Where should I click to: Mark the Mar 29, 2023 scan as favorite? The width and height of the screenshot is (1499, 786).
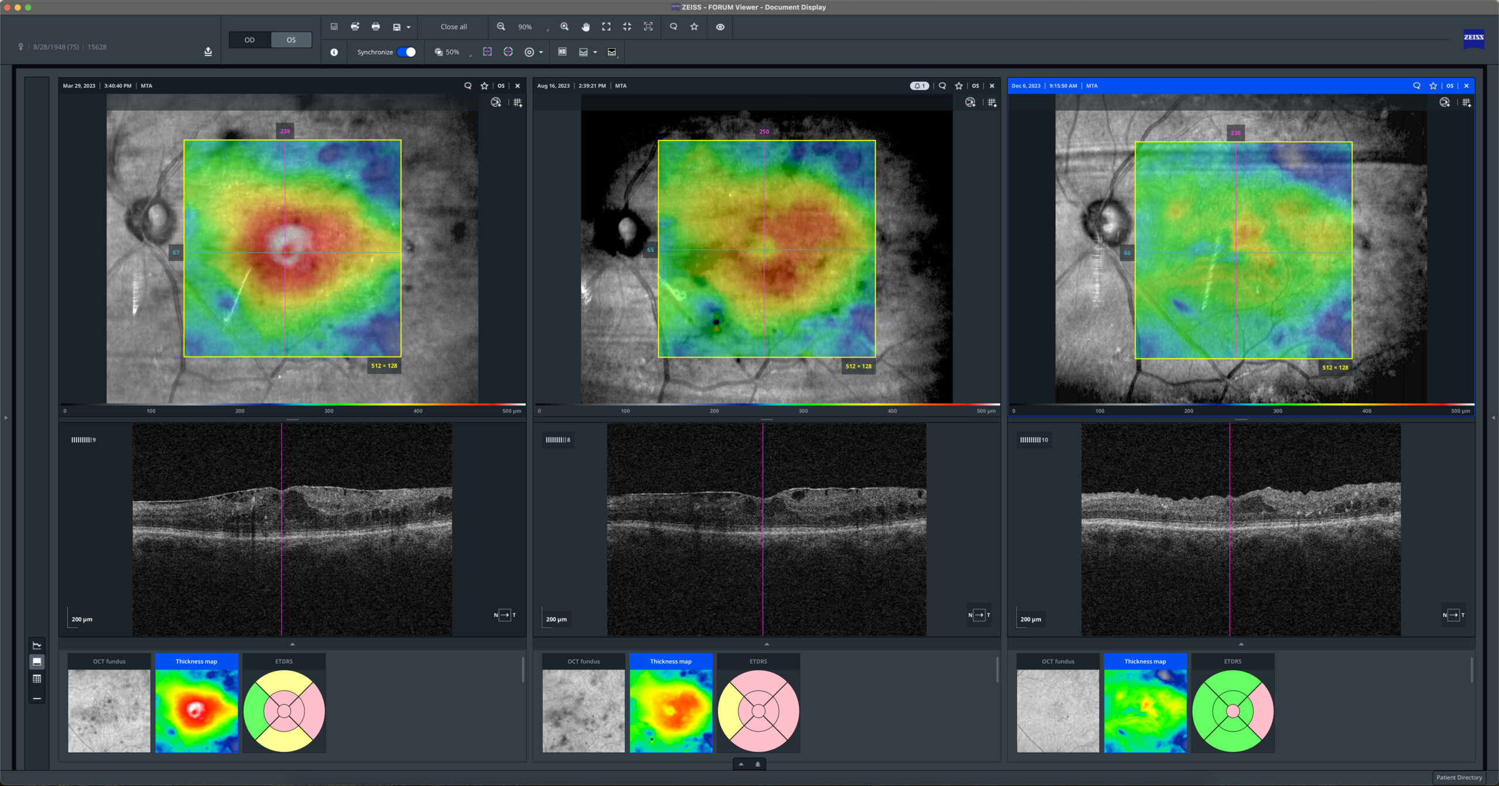point(484,85)
